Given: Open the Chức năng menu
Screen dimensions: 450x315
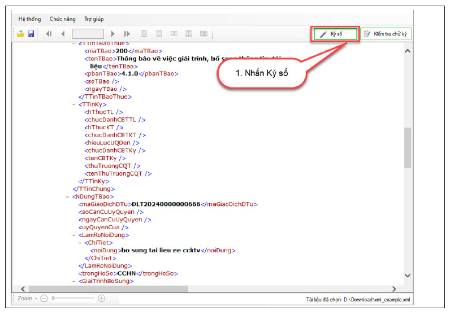Looking at the screenshot, I should pyautogui.click(x=63, y=19).
